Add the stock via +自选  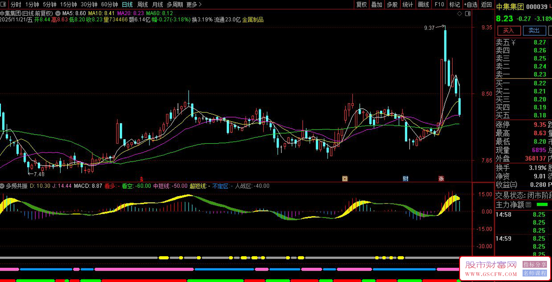(471, 5)
